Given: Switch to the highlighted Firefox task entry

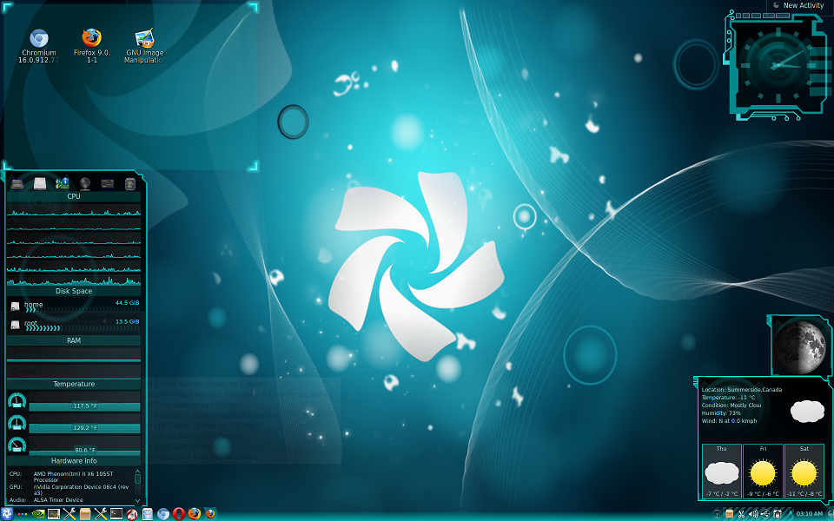Looking at the screenshot, I should click(210, 513).
